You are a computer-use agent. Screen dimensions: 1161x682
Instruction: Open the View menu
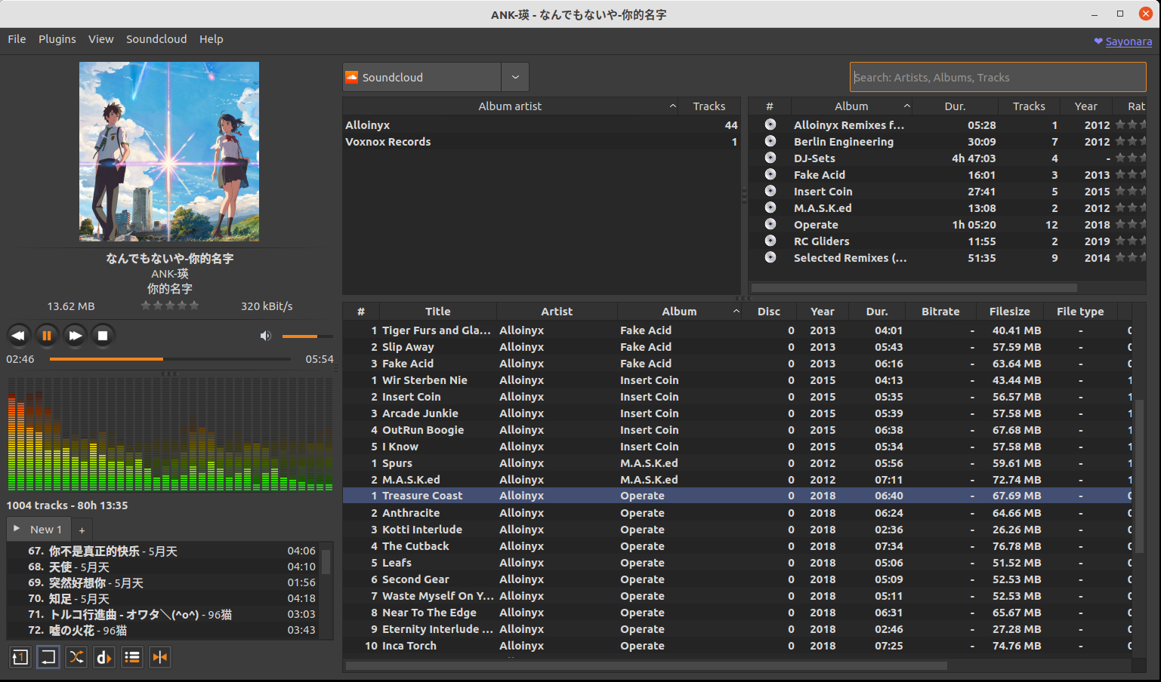click(100, 39)
